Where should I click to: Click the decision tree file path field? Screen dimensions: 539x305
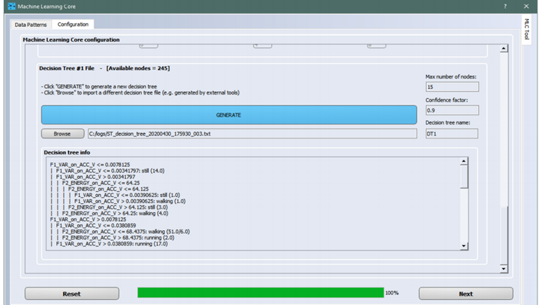pos(252,134)
